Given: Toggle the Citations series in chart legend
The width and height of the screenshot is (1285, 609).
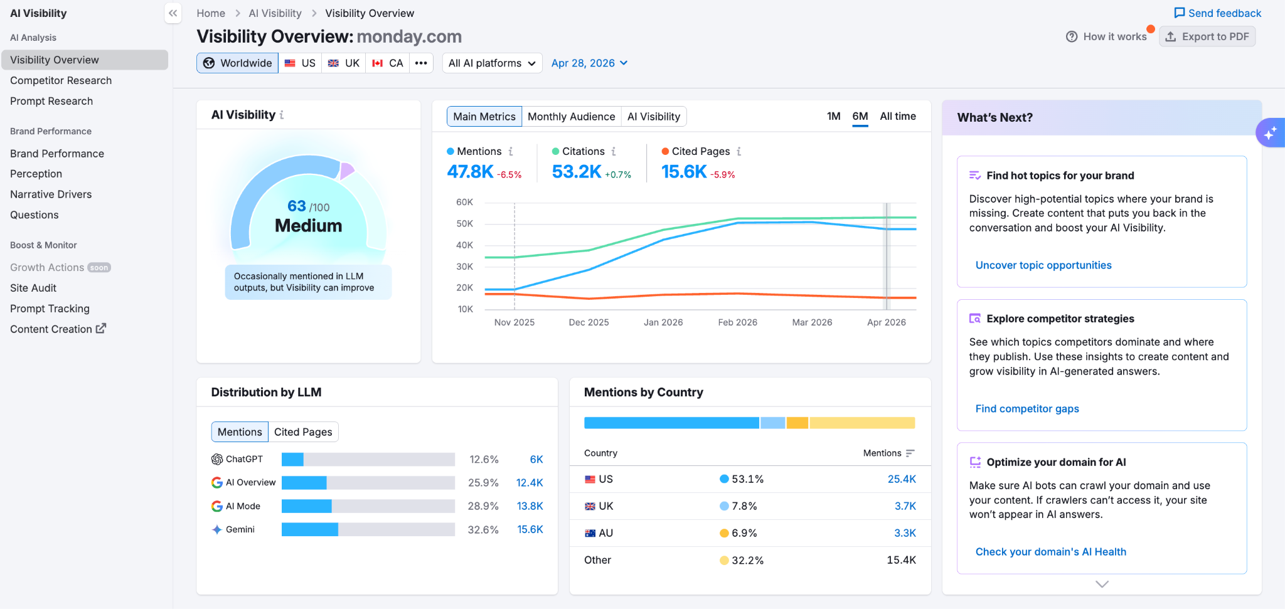Looking at the screenshot, I should pyautogui.click(x=579, y=151).
